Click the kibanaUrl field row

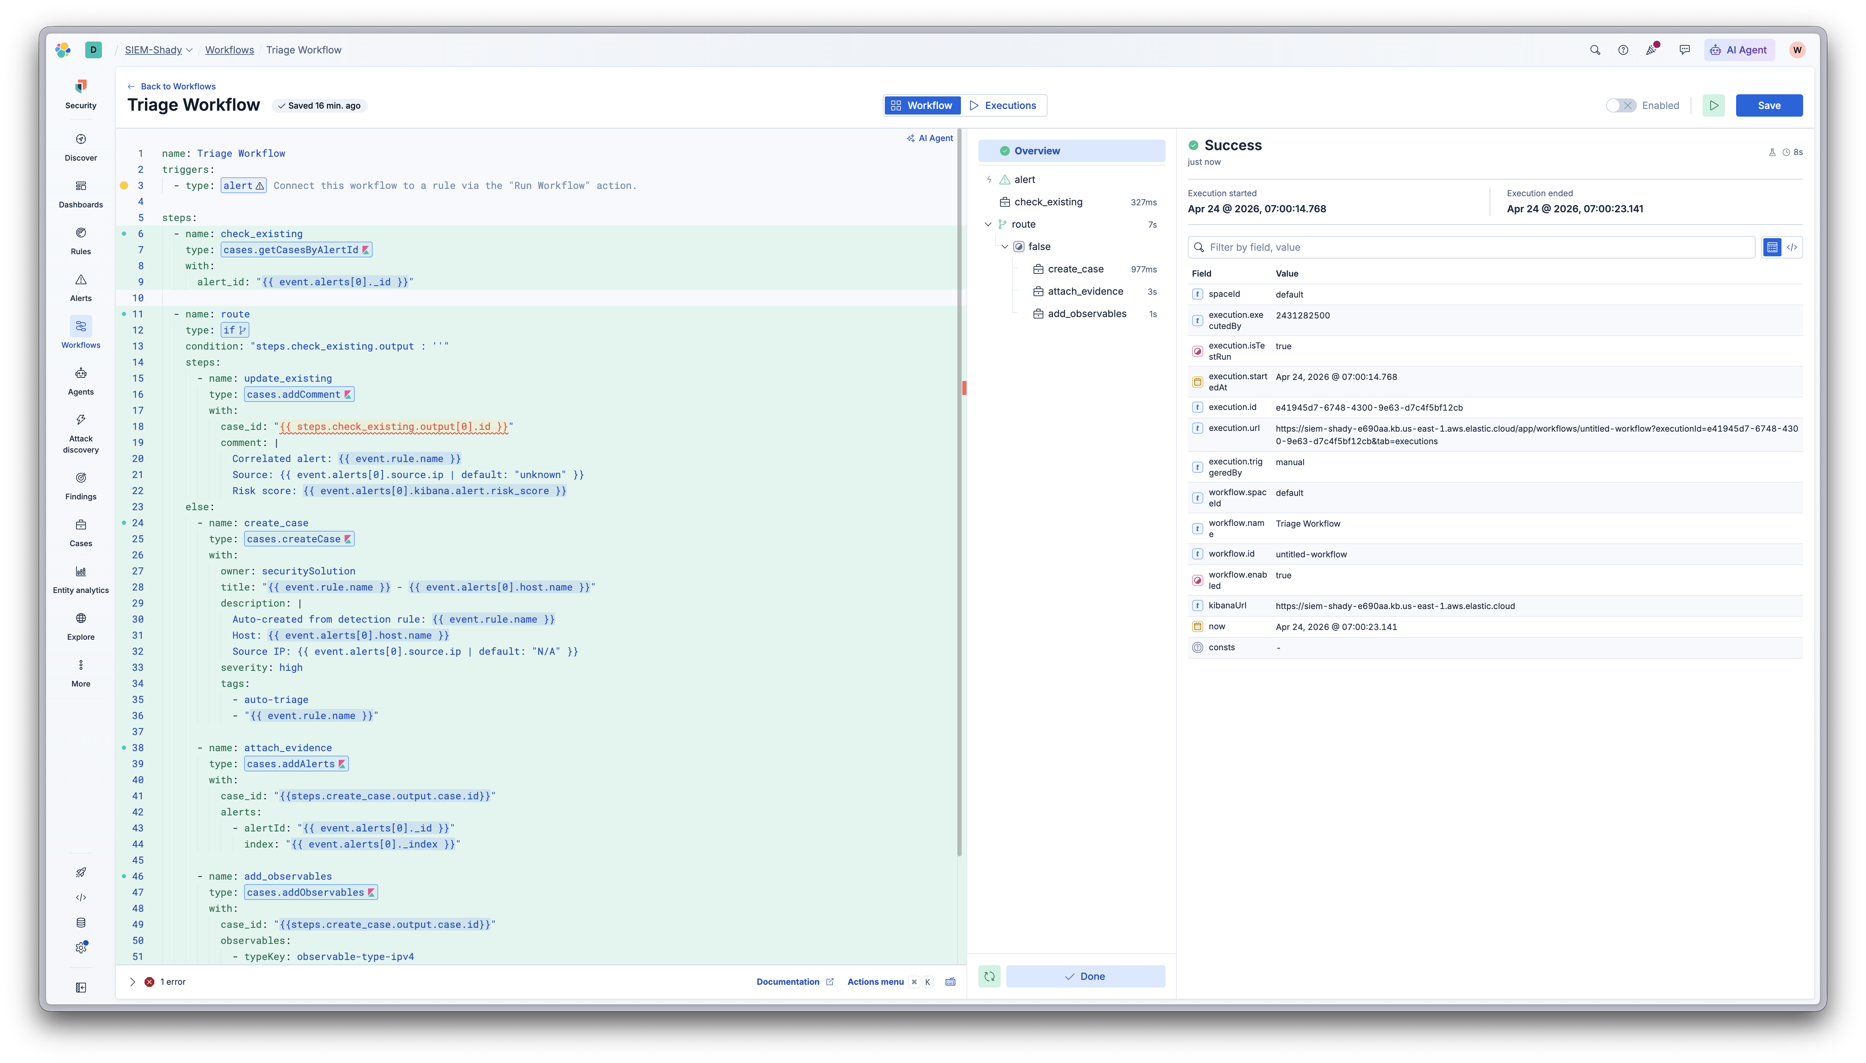pyautogui.click(x=1494, y=606)
